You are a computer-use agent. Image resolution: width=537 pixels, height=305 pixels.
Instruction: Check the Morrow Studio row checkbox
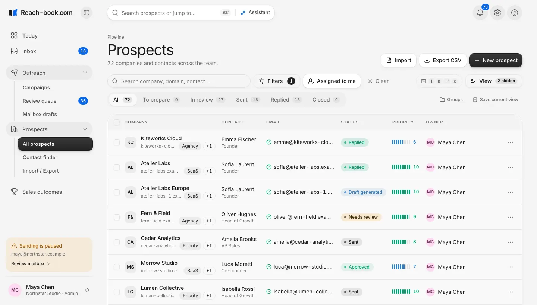click(x=117, y=267)
